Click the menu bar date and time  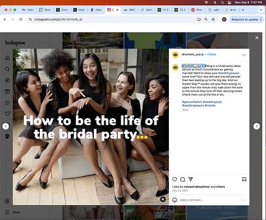pyautogui.click(x=249, y=2)
